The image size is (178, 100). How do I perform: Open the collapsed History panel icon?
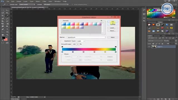[x=144, y=10]
